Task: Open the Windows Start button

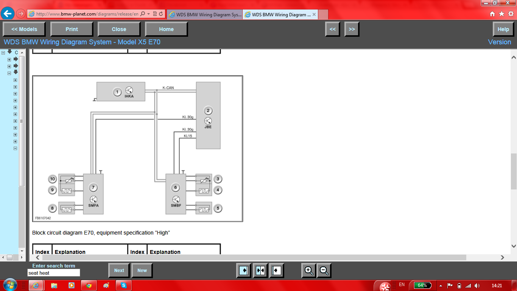Action: point(9,285)
